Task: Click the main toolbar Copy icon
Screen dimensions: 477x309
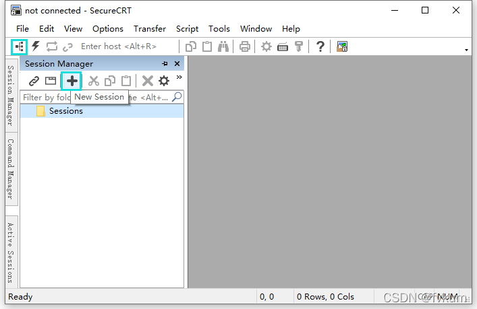Action: [x=191, y=46]
